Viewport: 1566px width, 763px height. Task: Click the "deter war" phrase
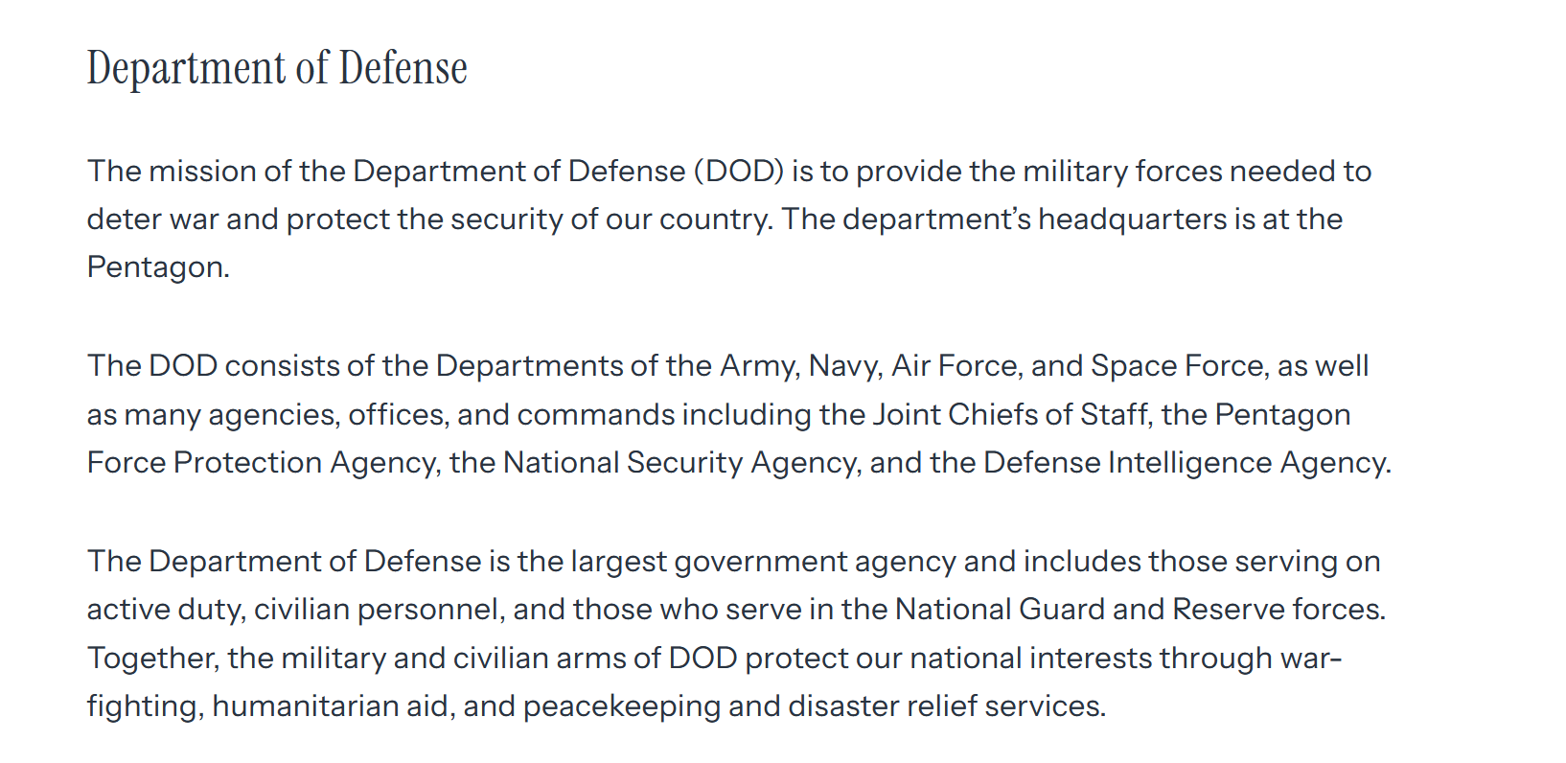pos(153,219)
